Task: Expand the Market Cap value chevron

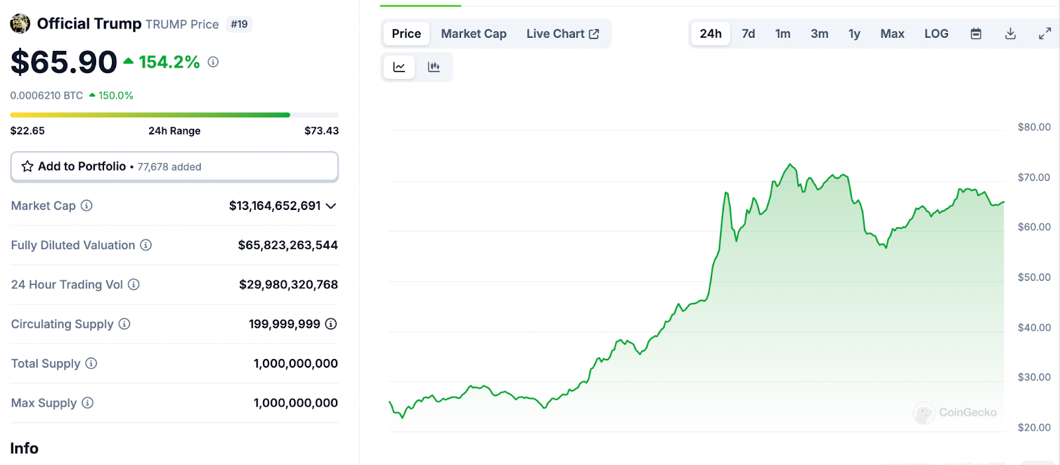Action: (x=331, y=206)
